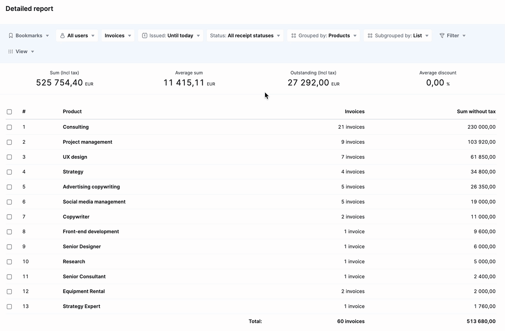Open the Social media management product
505x331 pixels.
click(x=94, y=202)
